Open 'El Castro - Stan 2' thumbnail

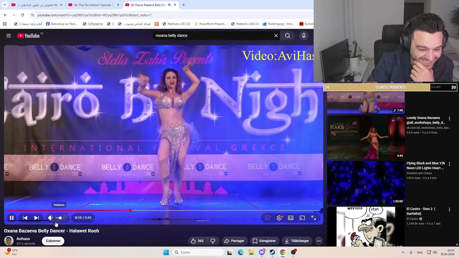[365, 226]
